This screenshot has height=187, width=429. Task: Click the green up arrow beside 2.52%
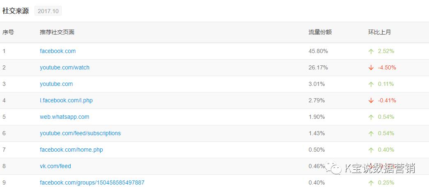(x=371, y=51)
